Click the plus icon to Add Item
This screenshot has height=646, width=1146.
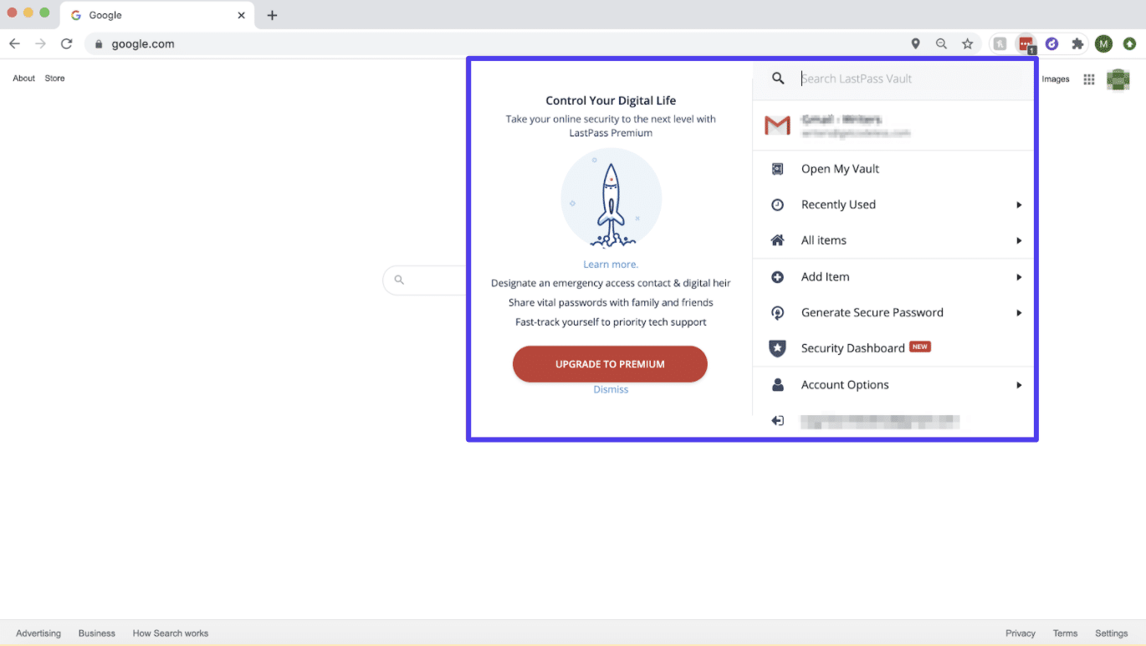(777, 276)
